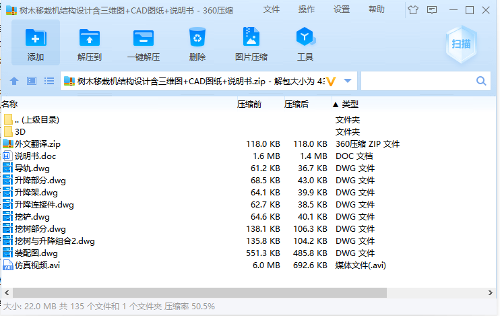Open the feedback message icon in title bar
The width and height of the screenshot is (500, 316).
[432, 10]
